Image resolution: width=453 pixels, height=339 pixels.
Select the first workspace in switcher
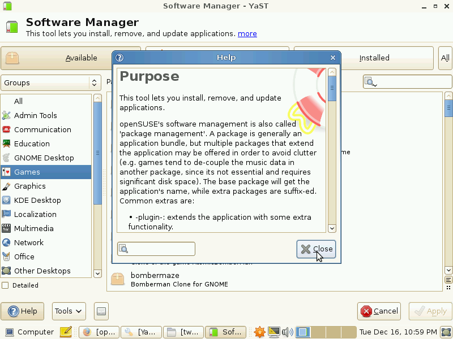[304, 332]
